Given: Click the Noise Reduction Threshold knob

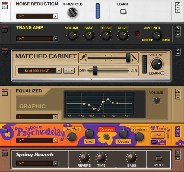Looking at the screenshot, I should coord(72,12).
